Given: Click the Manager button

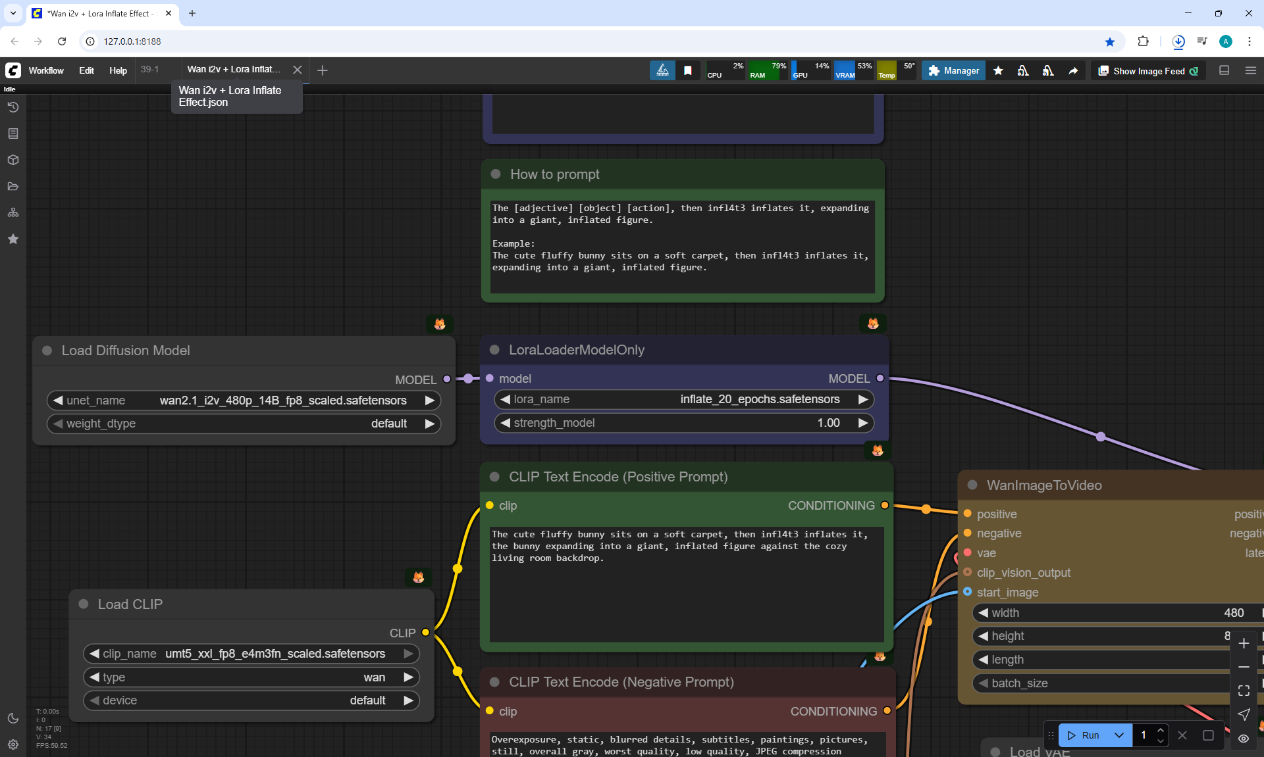Looking at the screenshot, I should click(x=953, y=70).
